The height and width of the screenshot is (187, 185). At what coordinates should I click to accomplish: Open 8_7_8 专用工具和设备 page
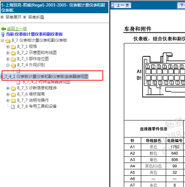click(37, 106)
